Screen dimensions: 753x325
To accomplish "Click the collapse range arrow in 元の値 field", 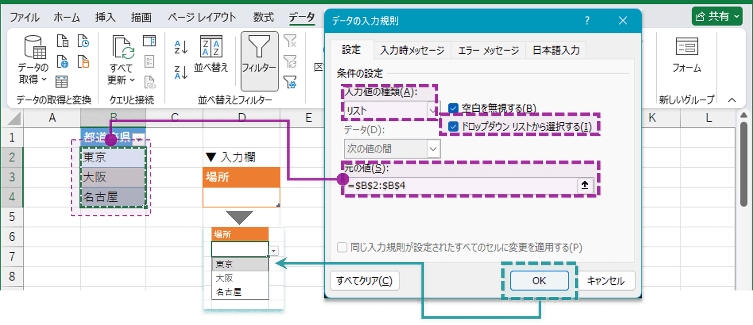I will (x=585, y=185).
